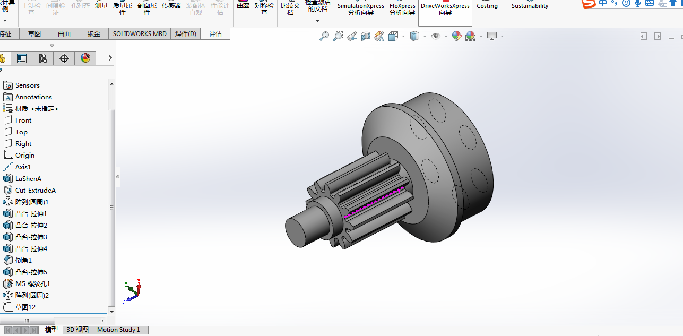Select 凸台-拉伸5 feature
Viewport: 683px width, 336px height.
pyautogui.click(x=31, y=272)
